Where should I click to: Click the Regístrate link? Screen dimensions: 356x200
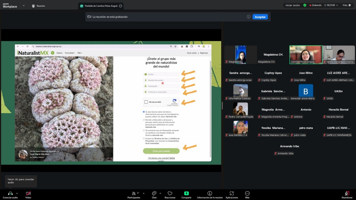(204, 53)
